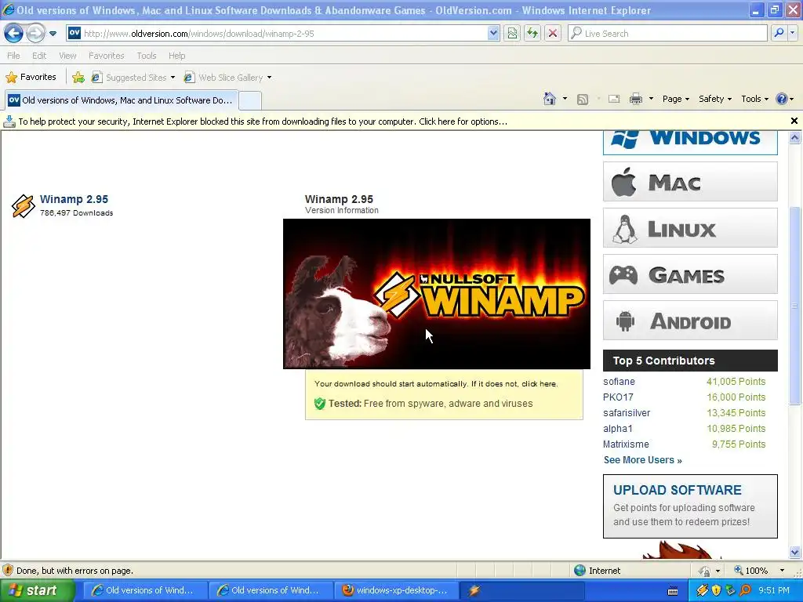
Task: Open the Tools menu in menu bar
Action: click(147, 56)
